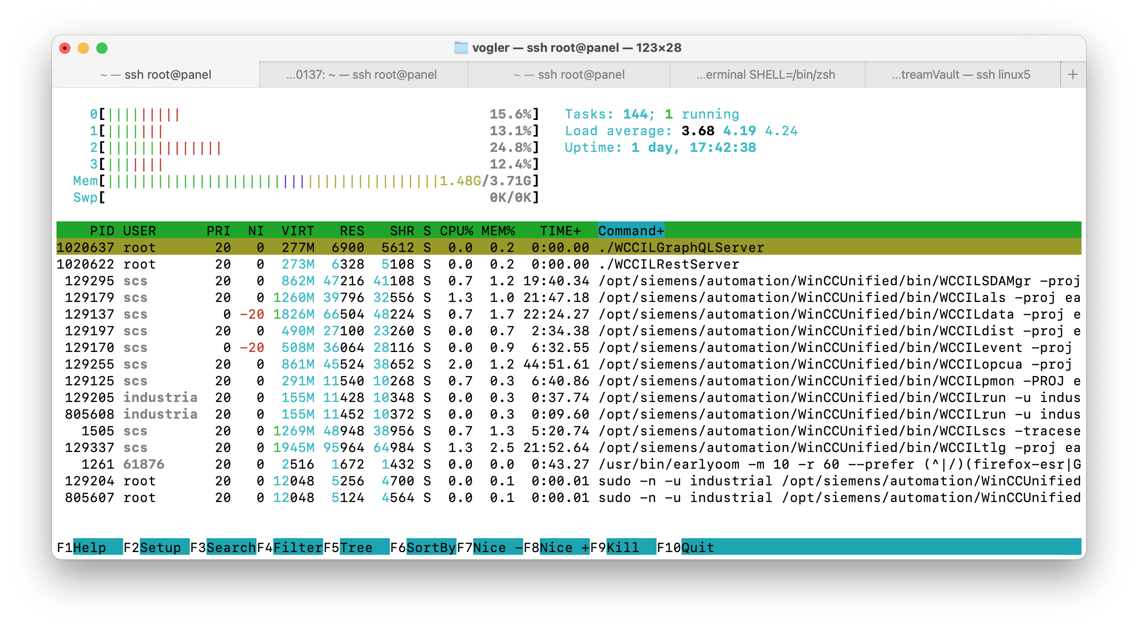Open the ...erminal SHELL=/bin/zsh tab
The width and height of the screenshot is (1138, 628).
coord(767,75)
